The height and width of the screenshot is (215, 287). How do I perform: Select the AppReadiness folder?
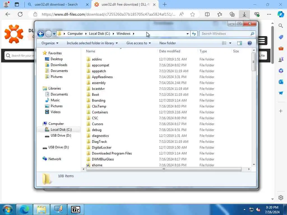(102, 77)
